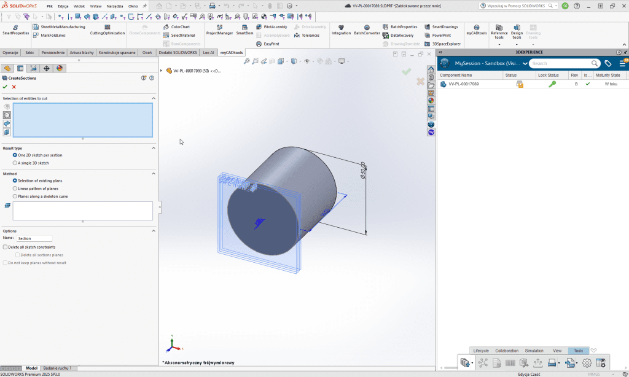Collapse the Result type section

pos(154,148)
